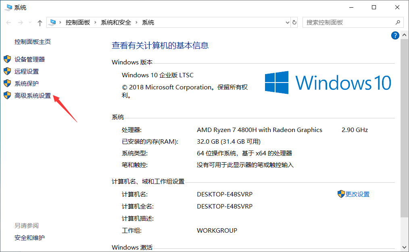Maximize the 系统 window
The width and height of the screenshot is (409, 252).
[374, 7]
